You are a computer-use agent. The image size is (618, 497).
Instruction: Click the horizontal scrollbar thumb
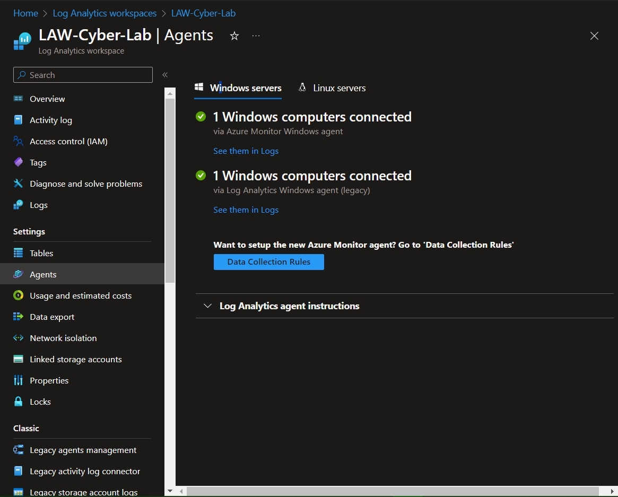393,492
